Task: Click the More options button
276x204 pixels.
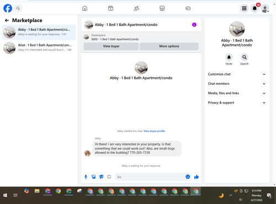Action: tap(169, 46)
